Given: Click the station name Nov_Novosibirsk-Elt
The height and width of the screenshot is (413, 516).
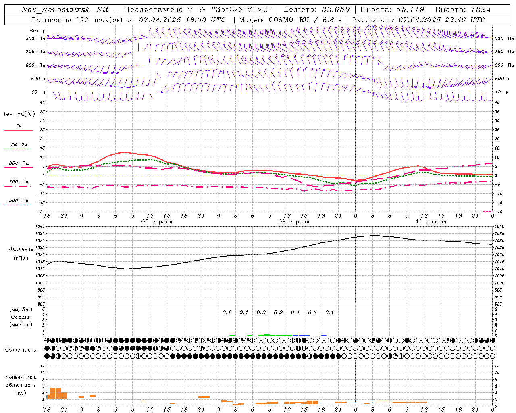Looking at the screenshot, I should point(65,10).
